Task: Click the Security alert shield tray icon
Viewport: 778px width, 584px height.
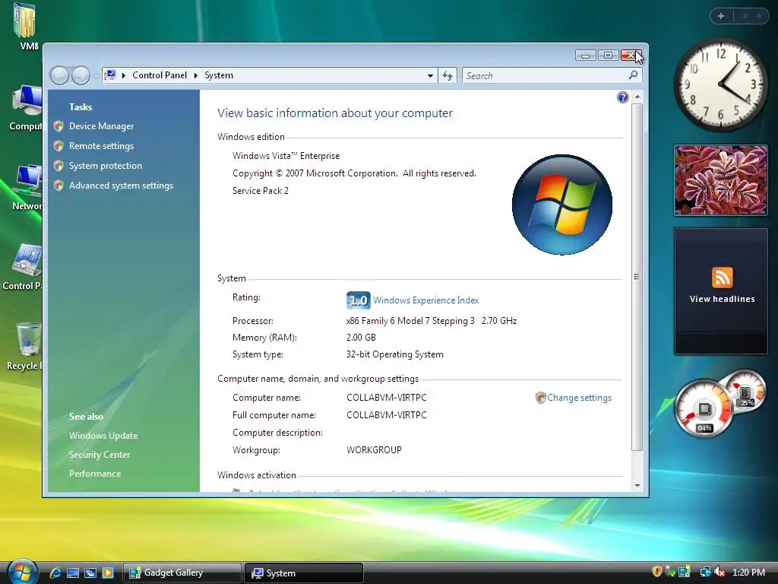Action: pos(657,572)
